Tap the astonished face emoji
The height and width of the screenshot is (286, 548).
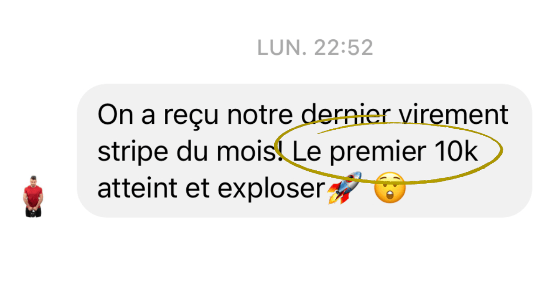pos(390,188)
